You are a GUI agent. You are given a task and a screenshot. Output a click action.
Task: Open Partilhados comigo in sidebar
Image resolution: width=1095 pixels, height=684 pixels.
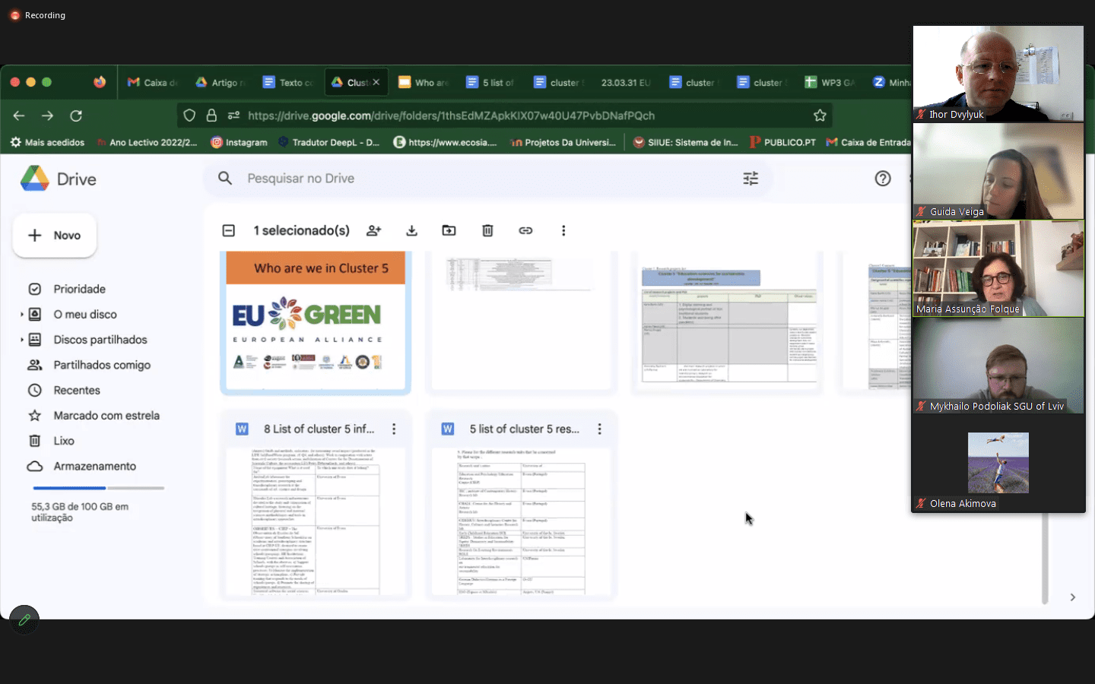102,365
